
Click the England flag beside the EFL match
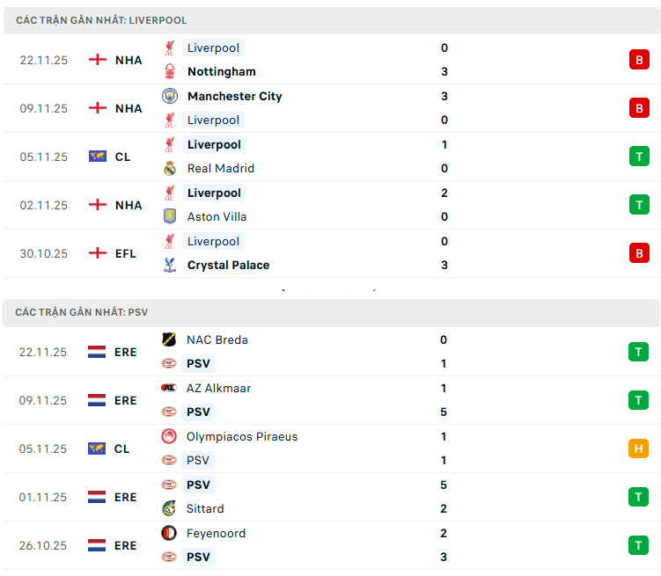coord(97,253)
